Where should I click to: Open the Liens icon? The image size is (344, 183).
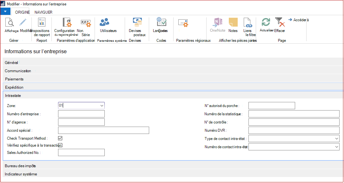pos(247,22)
